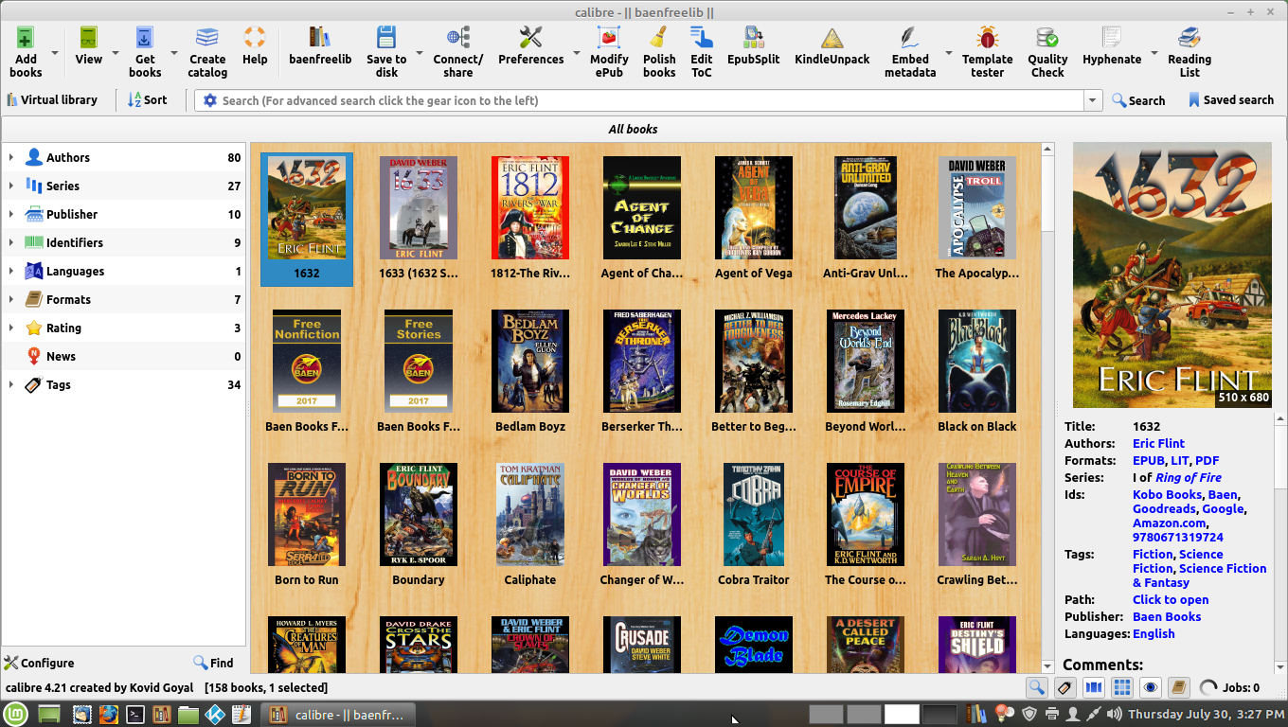Click the Saved search button
The height and width of the screenshot is (727, 1288).
click(x=1230, y=99)
